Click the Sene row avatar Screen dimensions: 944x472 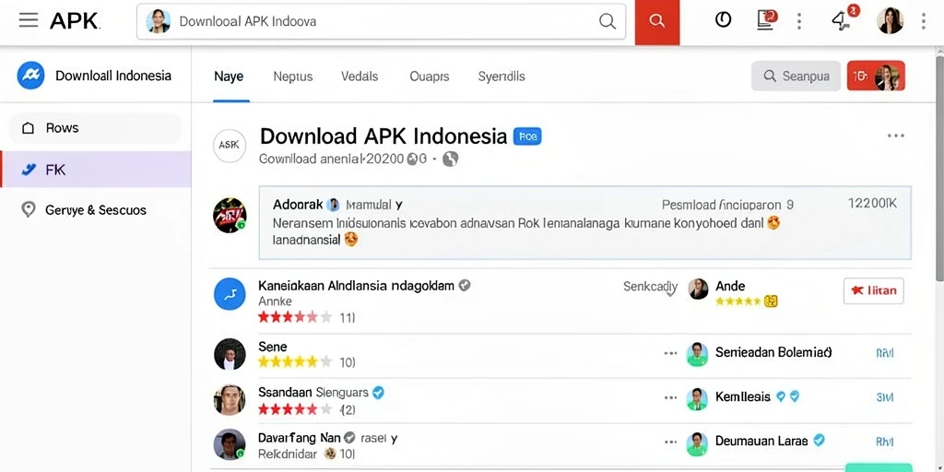point(230,354)
